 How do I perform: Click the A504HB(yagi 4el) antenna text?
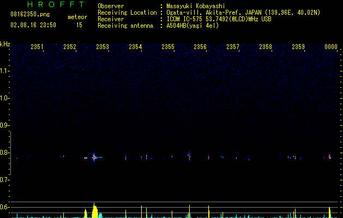192,26
